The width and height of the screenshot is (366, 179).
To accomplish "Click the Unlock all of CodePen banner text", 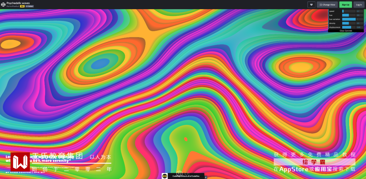I will (x=186, y=176).
